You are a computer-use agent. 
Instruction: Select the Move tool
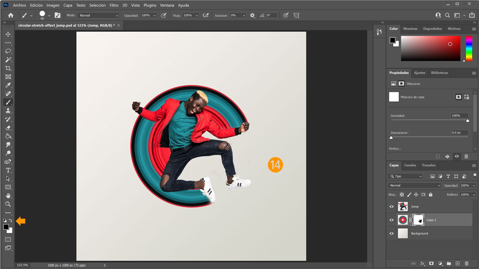(x=8, y=34)
